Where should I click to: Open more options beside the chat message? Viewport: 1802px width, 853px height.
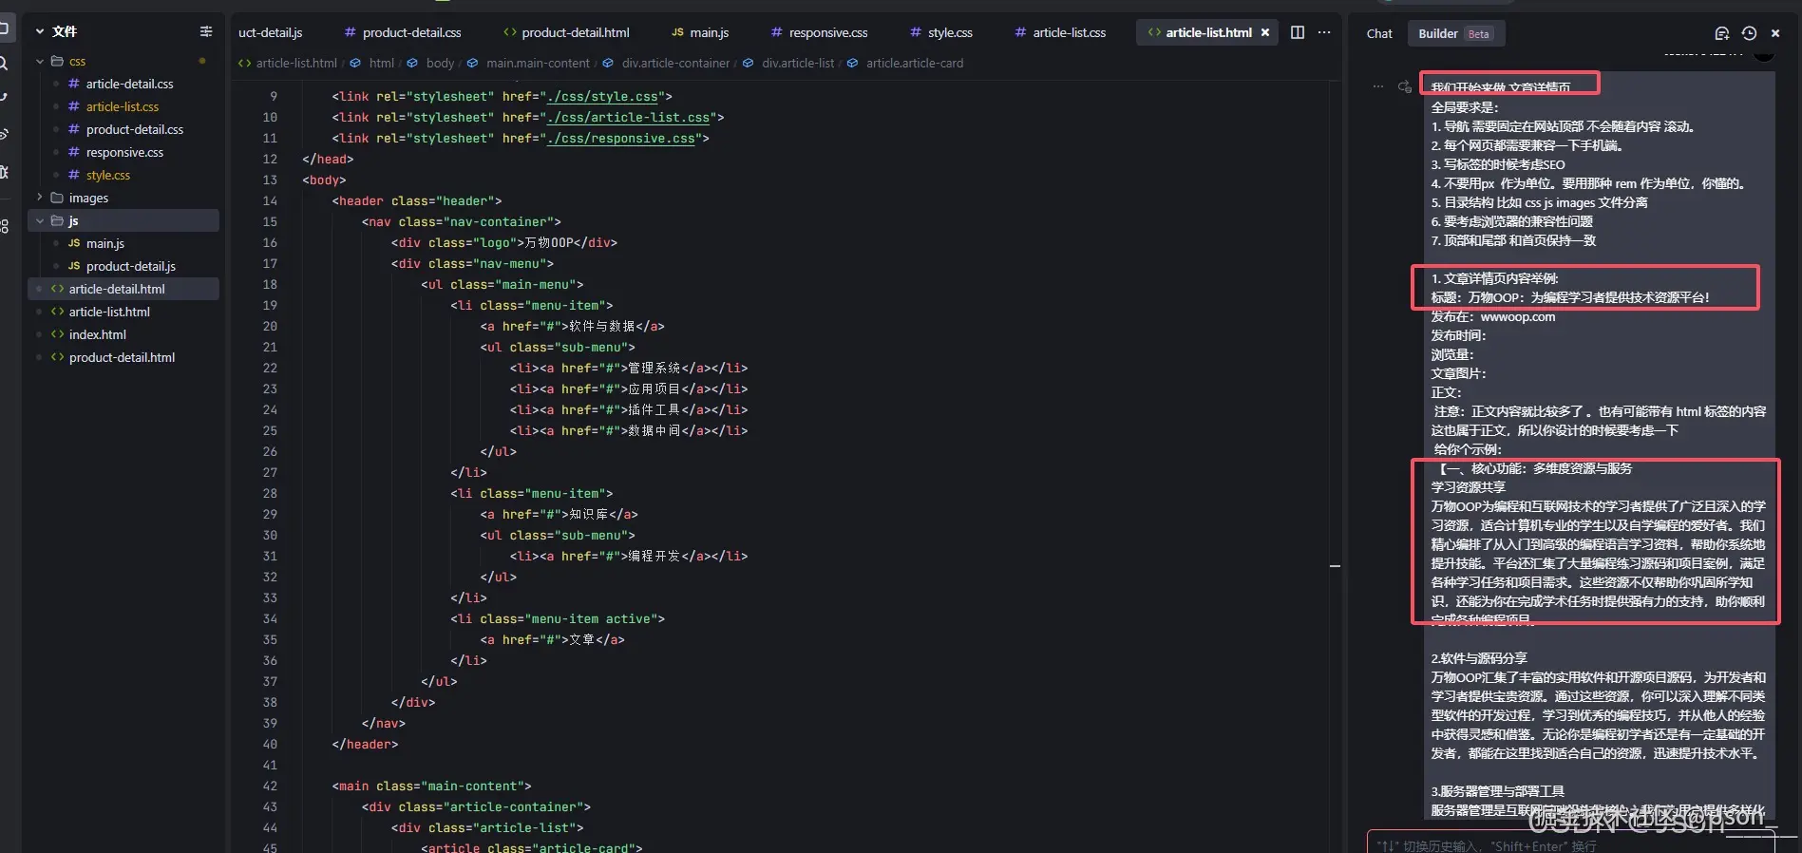point(1378,86)
